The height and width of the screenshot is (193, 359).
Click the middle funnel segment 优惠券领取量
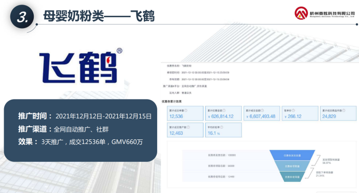pos(292,166)
